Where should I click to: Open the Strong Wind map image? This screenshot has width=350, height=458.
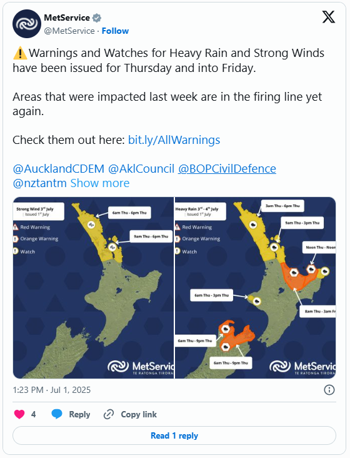[x=93, y=288]
